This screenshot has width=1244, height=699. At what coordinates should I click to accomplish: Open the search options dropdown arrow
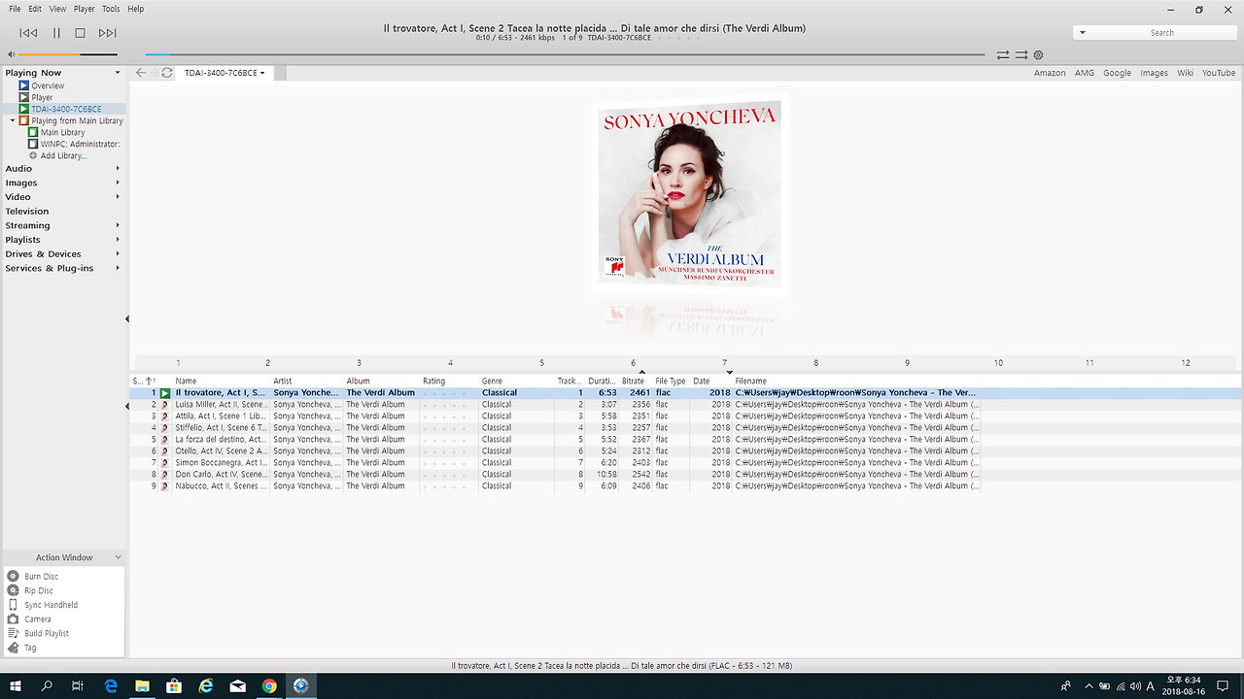[x=1083, y=33]
